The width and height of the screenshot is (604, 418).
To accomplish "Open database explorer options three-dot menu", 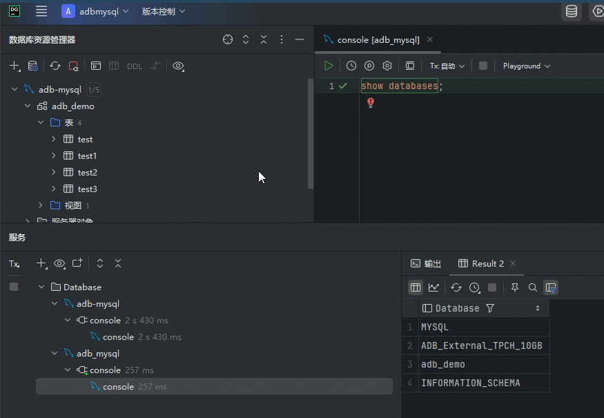I will click(x=282, y=39).
